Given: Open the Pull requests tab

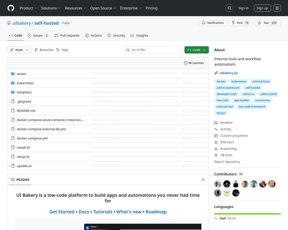Looking at the screenshot, I should 67,35.
